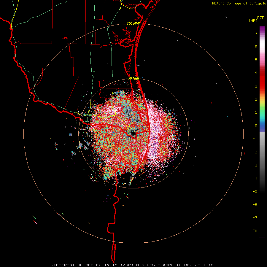Viewport: 267px width, 267px height.
Task: Click the 100 NMI range ring label
Action: (x=133, y=23)
